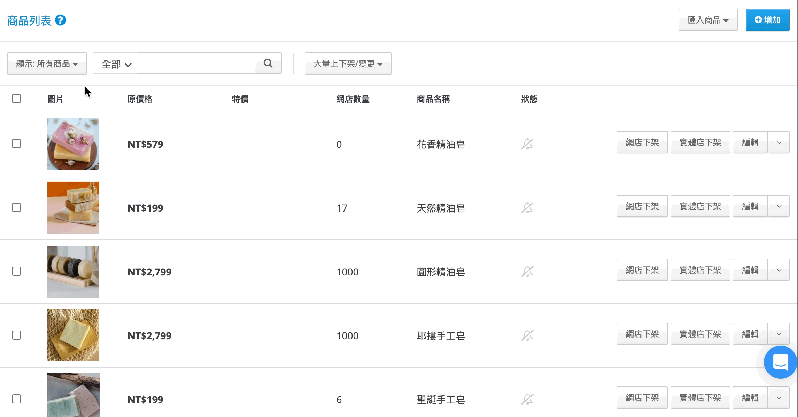Tick the select-all checkbox in the header
Image resolution: width=798 pixels, height=417 pixels.
point(17,99)
